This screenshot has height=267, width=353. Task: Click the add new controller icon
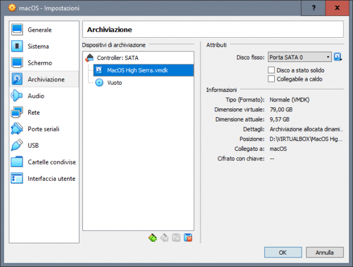point(152,238)
